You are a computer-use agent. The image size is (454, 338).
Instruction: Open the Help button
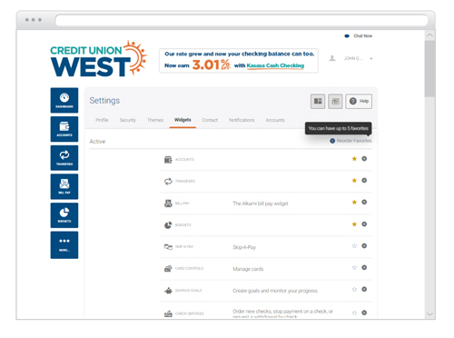point(359,101)
